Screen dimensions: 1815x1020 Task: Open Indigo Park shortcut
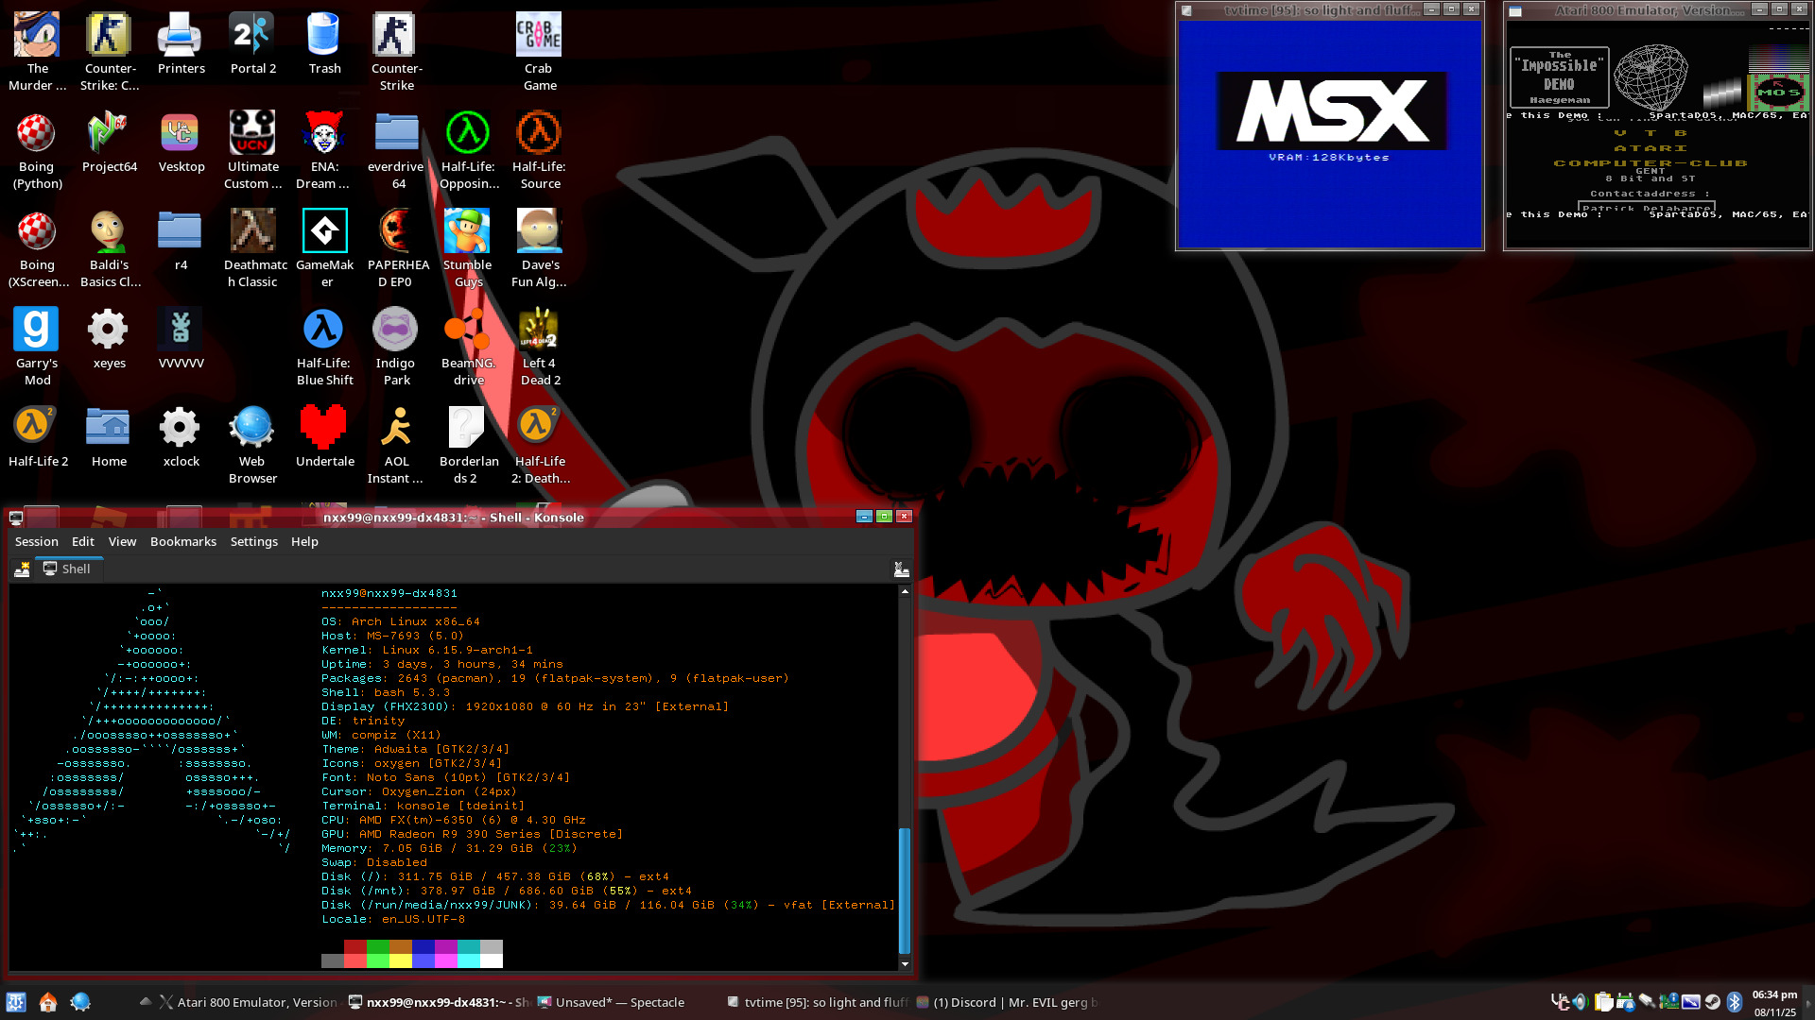(396, 347)
